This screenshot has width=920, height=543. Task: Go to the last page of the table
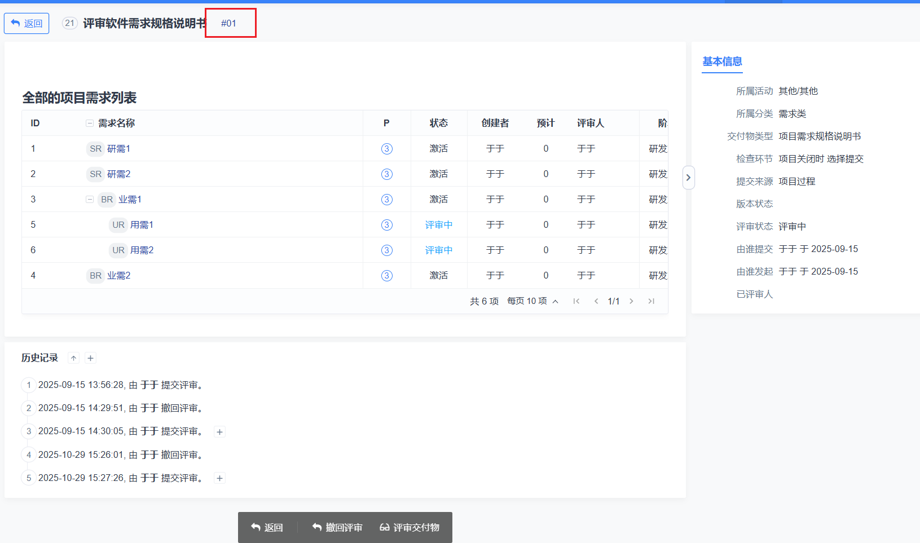click(x=651, y=301)
